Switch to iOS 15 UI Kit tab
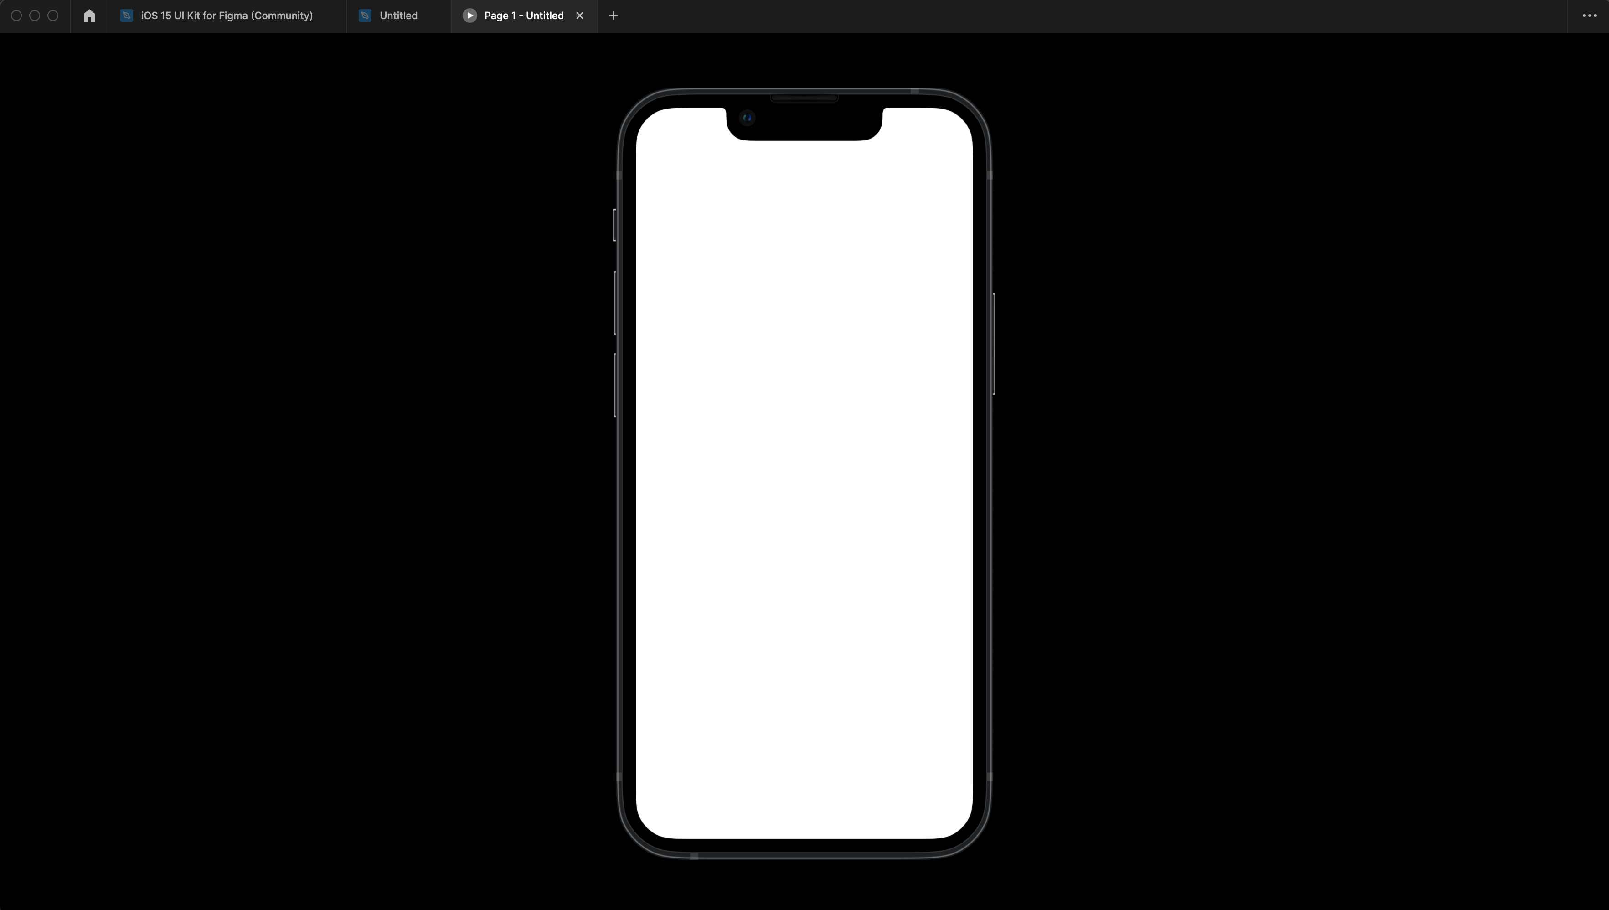The width and height of the screenshot is (1609, 910). click(x=226, y=16)
